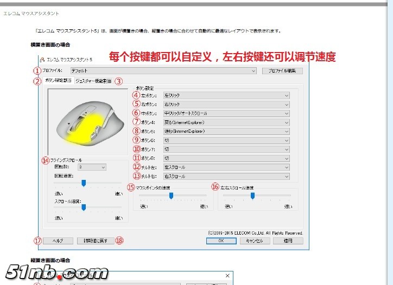Click the 縦置き画面の場合 heading
Image resolution: width=393 pixels, height=285 pixels.
tap(50, 260)
